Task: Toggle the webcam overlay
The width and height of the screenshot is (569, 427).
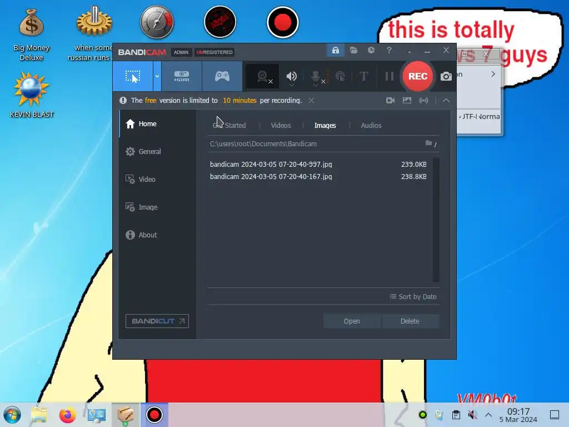Action: click(263, 77)
